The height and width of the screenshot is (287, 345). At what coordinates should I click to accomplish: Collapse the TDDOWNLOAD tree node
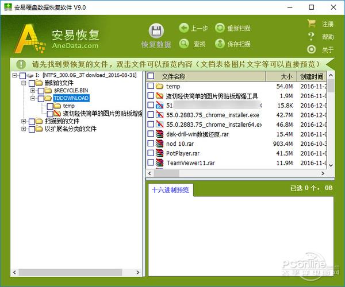point(33,98)
